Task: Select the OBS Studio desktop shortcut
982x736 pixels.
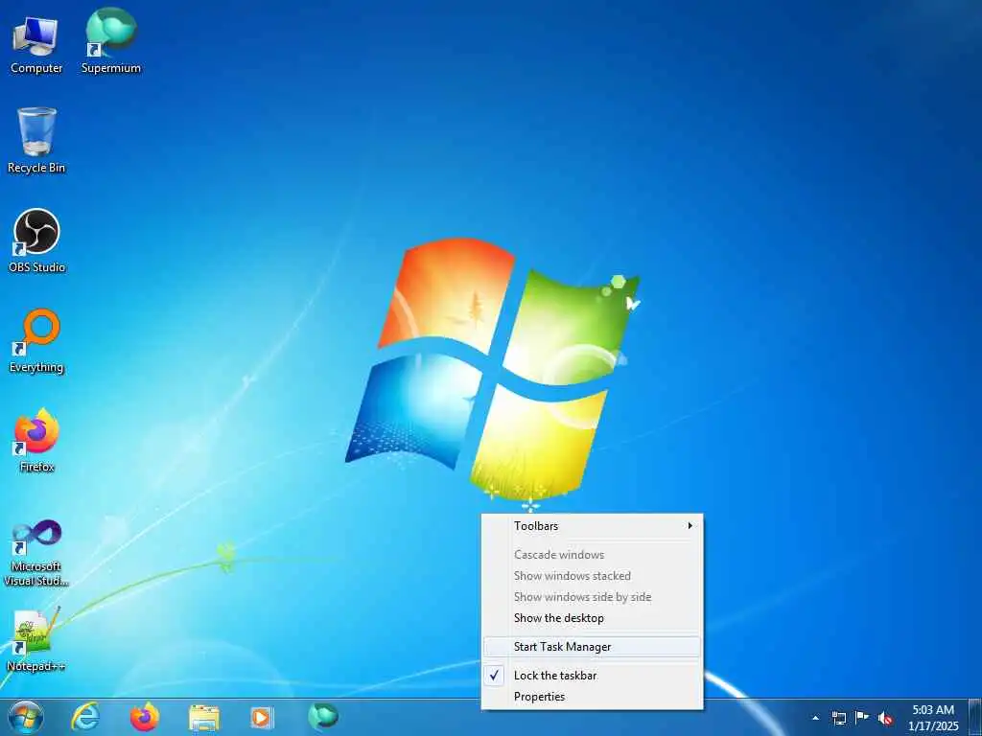Action: (x=36, y=241)
